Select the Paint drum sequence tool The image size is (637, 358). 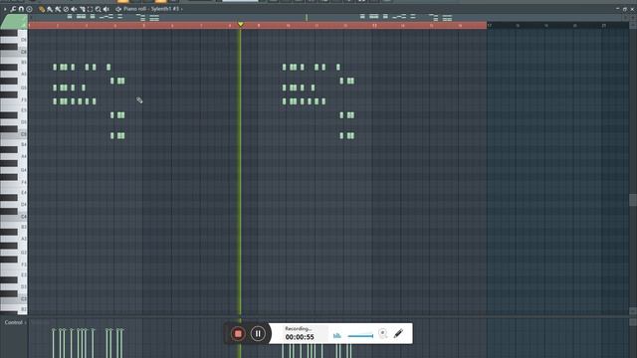point(58,9)
